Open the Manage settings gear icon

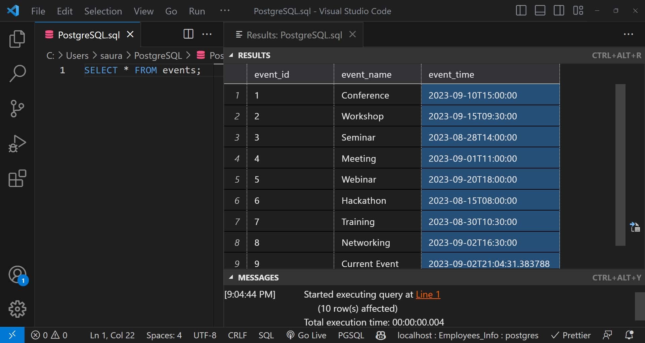tap(17, 309)
